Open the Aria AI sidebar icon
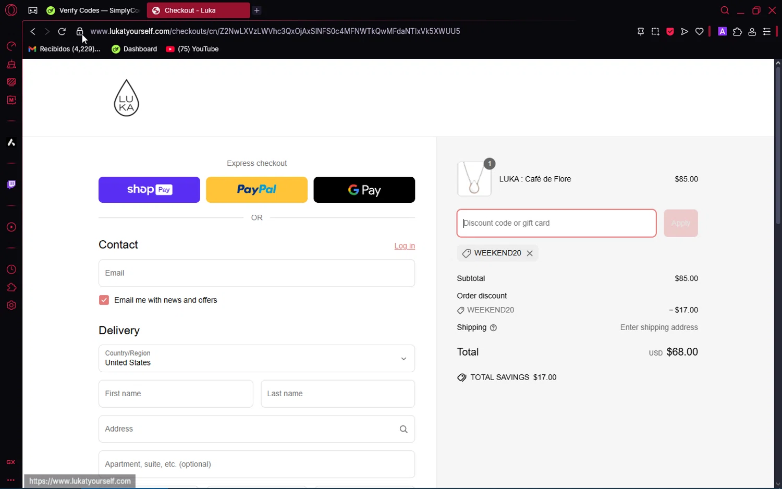The width and height of the screenshot is (782, 489). pos(11,142)
